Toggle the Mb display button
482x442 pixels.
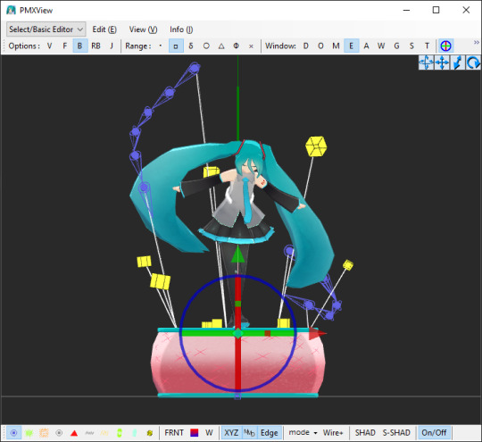[x=249, y=433]
